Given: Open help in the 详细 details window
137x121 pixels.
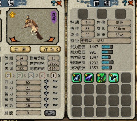Looking at the screenshot, I should (x=125, y=3).
